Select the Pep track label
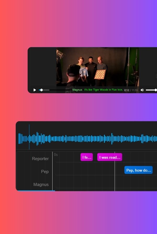157x234 pixels. [45, 171]
